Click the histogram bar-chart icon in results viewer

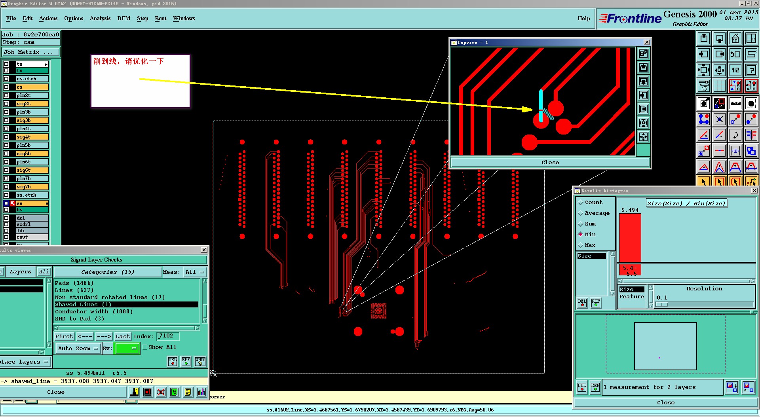click(201, 392)
